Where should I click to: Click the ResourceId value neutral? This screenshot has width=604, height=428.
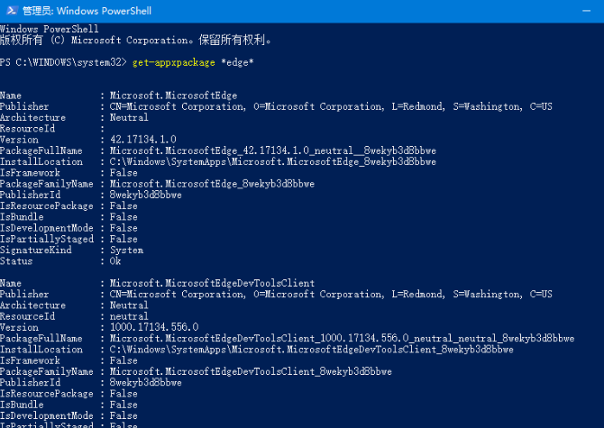(129, 316)
